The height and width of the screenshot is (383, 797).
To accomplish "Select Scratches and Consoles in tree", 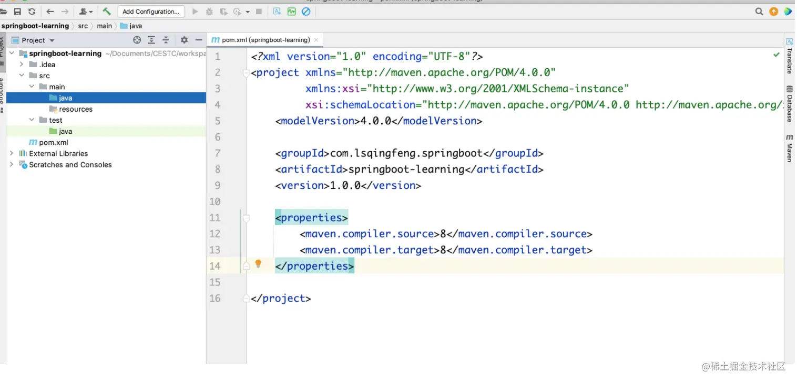I will pyautogui.click(x=70, y=164).
